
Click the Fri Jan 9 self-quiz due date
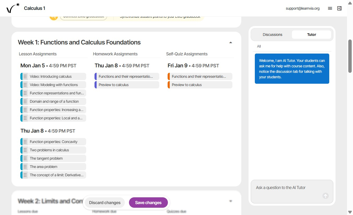[193, 66]
